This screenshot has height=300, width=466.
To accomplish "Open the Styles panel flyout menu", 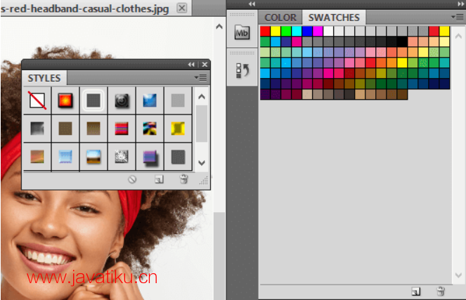I will (202, 77).
